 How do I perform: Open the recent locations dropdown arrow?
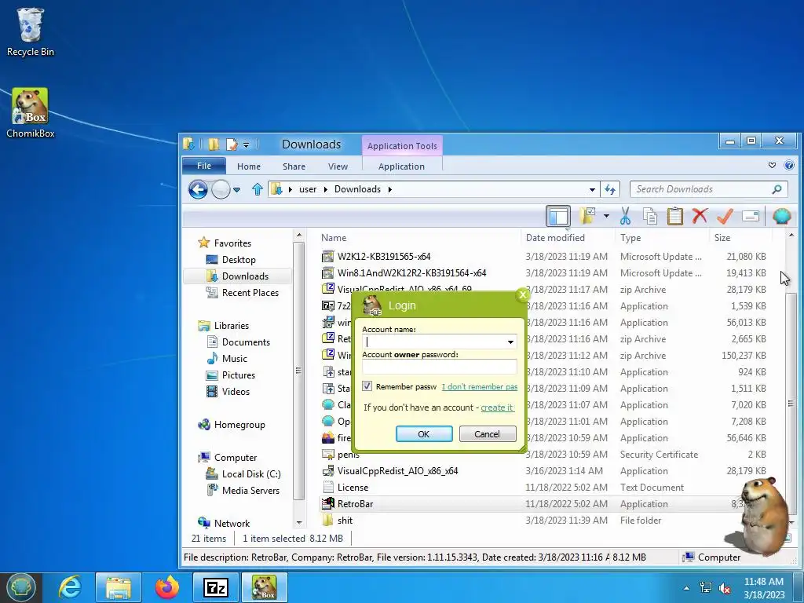pyautogui.click(x=236, y=190)
